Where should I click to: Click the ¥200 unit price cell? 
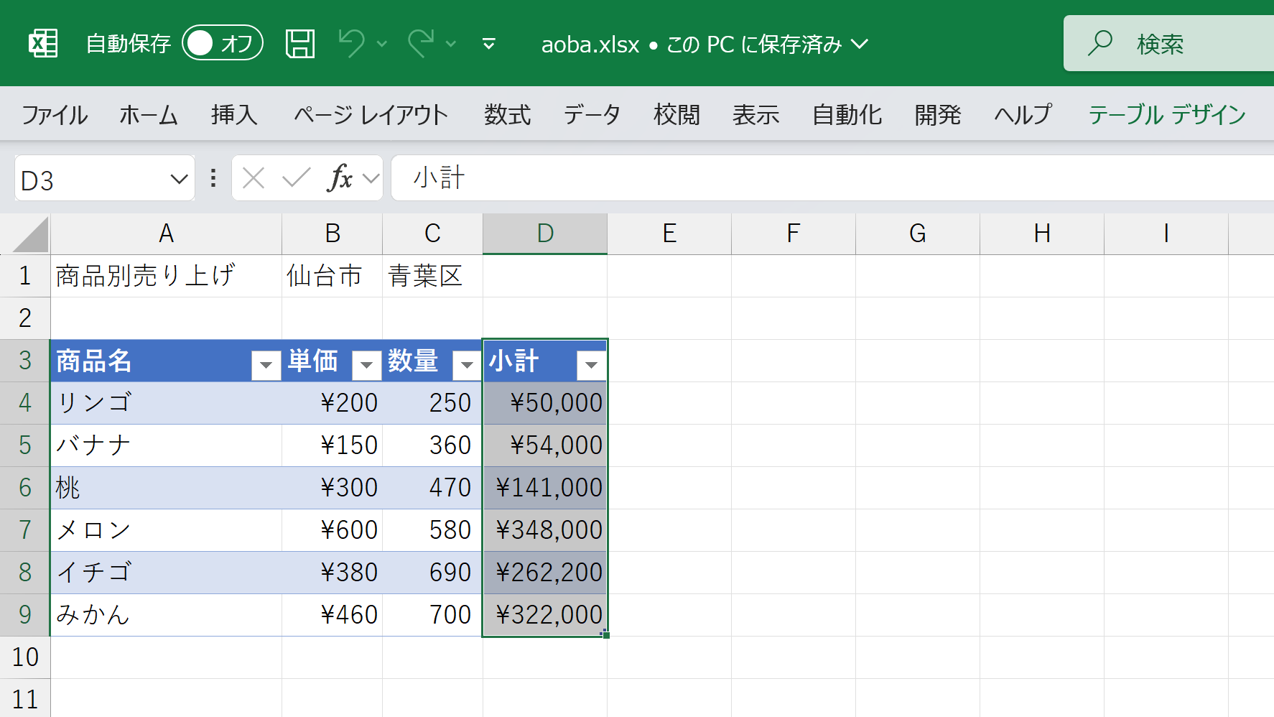pyautogui.click(x=332, y=403)
